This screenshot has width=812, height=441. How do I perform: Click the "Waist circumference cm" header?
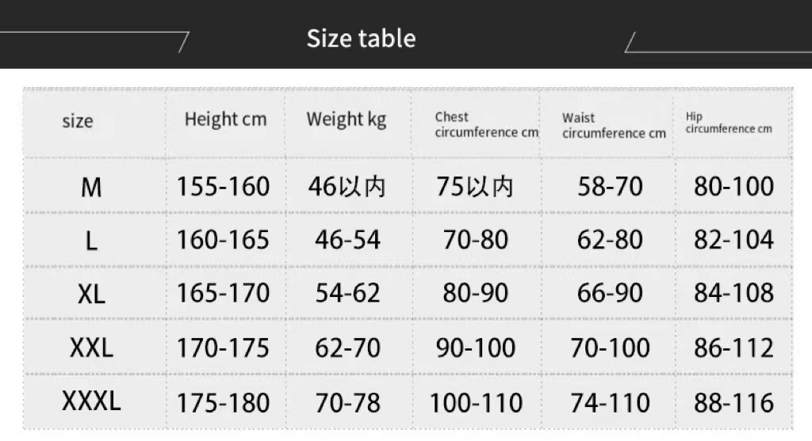[614, 125]
